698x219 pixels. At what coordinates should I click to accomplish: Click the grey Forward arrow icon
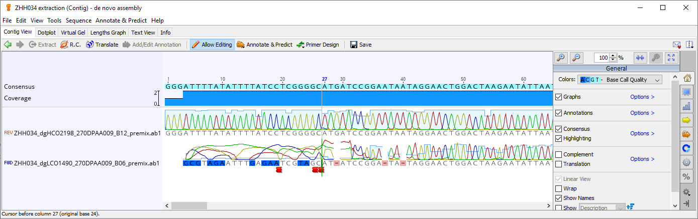(20, 45)
